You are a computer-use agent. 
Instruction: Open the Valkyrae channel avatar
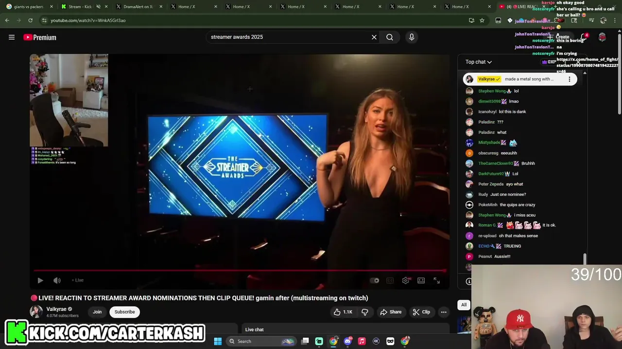click(36, 312)
